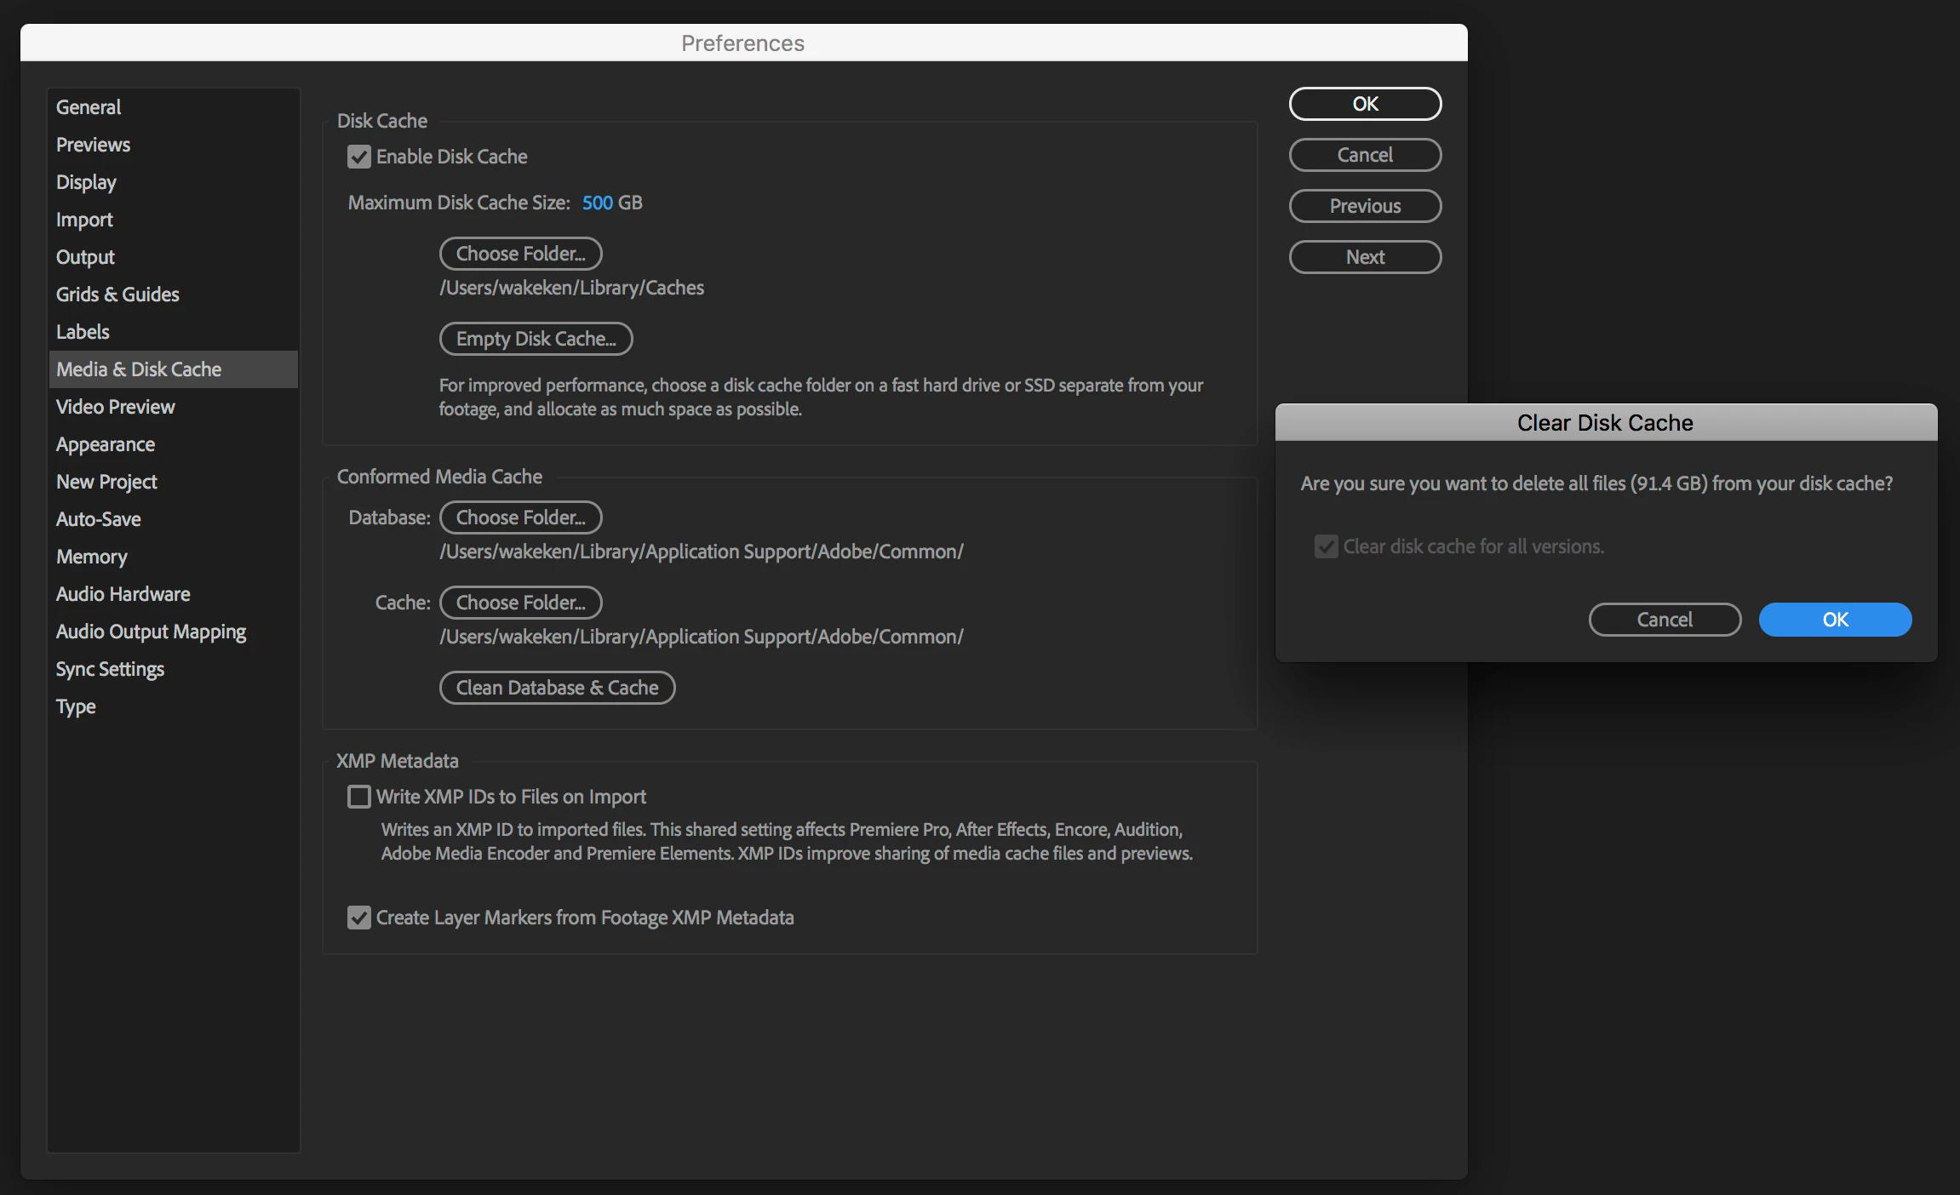Toggle the Enable Disk Cache checkbox
Screen dimensions: 1960x1195
358,157
